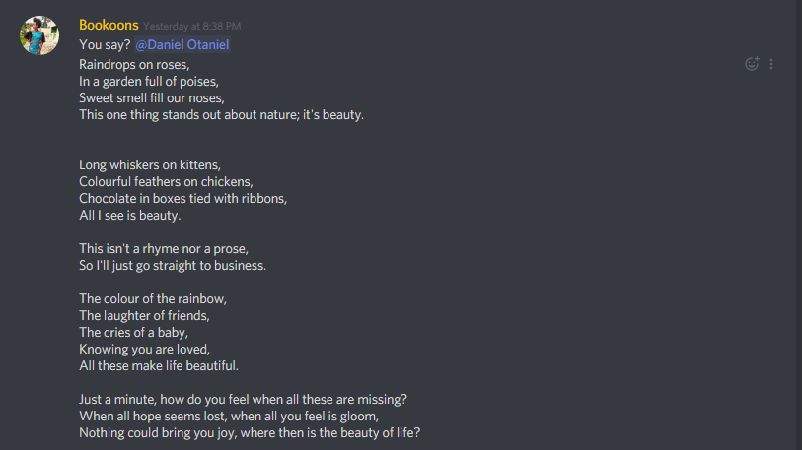802x450 pixels.
Task: Click the vertical scrollbar on the right edge
Action: click(x=798, y=225)
